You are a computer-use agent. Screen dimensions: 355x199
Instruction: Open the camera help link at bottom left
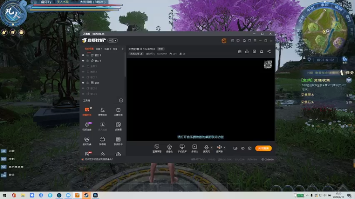point(97,159)
